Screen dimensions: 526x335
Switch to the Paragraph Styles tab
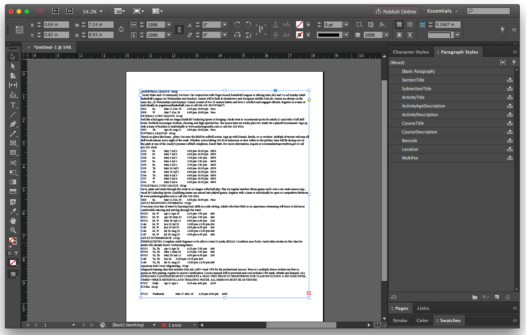[457, 52]
